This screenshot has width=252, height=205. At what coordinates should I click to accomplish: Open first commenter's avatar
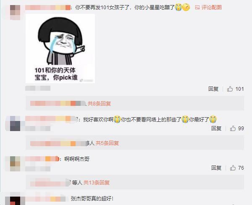[x=15, y=12]
